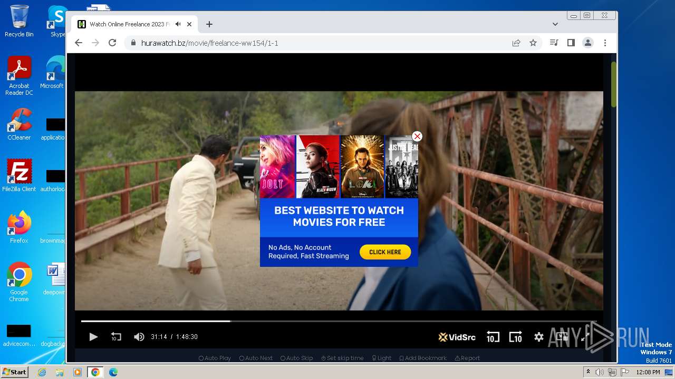This screenshot has height=379, width=675.
Task: Open Acrobat Reader DC desktop shortcut
Action: (x=19, y=76)
